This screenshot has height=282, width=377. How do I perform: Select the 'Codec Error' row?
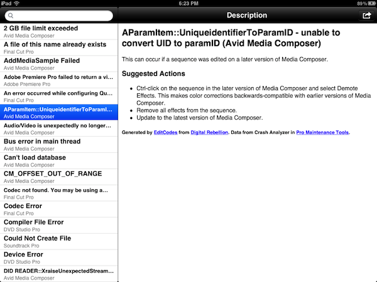click(59, 209)
